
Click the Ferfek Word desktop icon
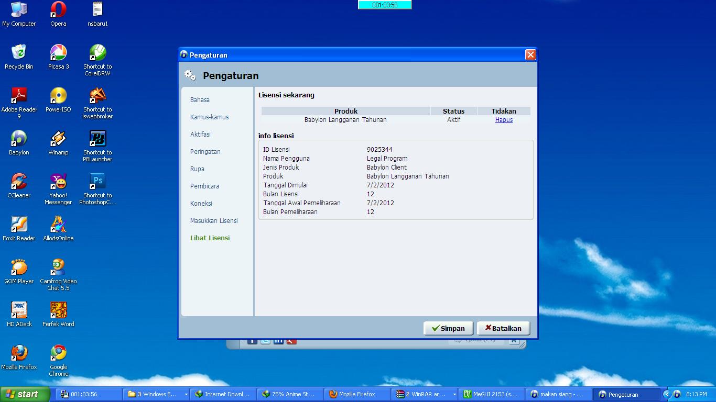58,315
